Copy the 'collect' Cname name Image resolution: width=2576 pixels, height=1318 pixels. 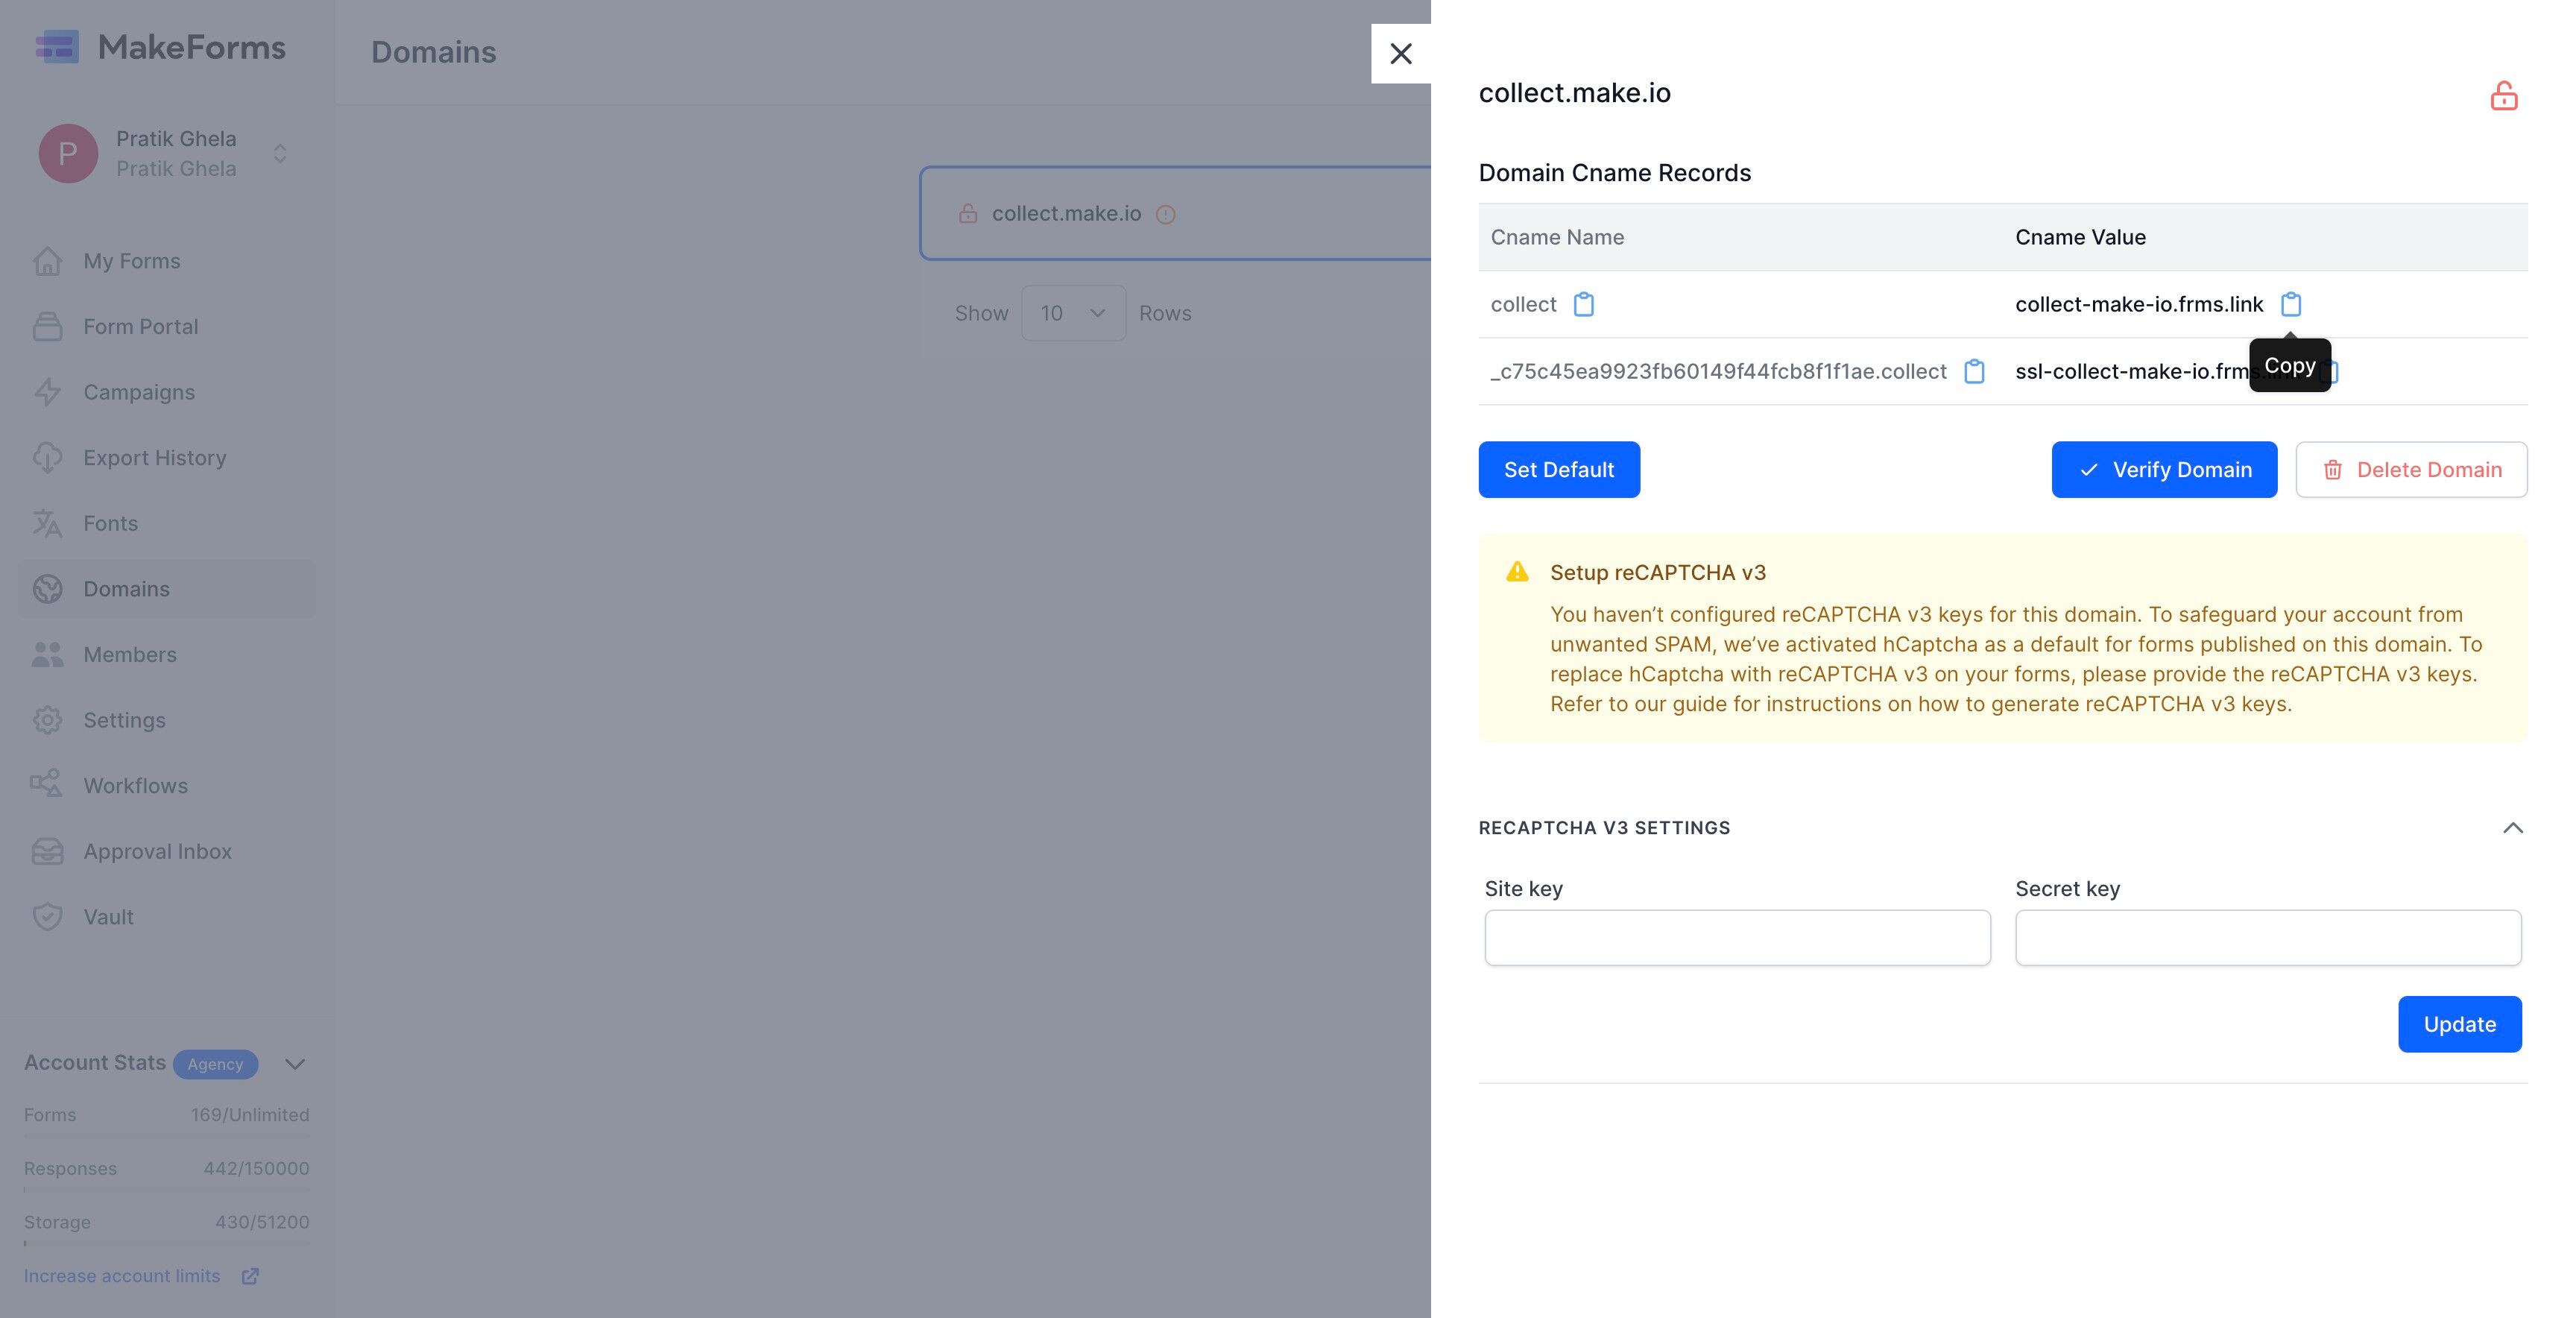tap(1583, 304)
